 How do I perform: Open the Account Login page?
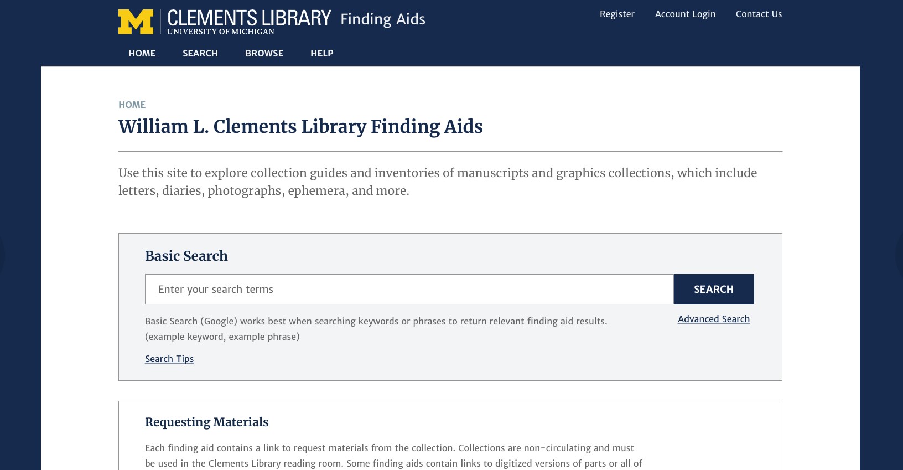click(x=685, y=14)
